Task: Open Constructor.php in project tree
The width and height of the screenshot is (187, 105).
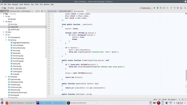Action: pyautogui.click(x=16, y=87)
